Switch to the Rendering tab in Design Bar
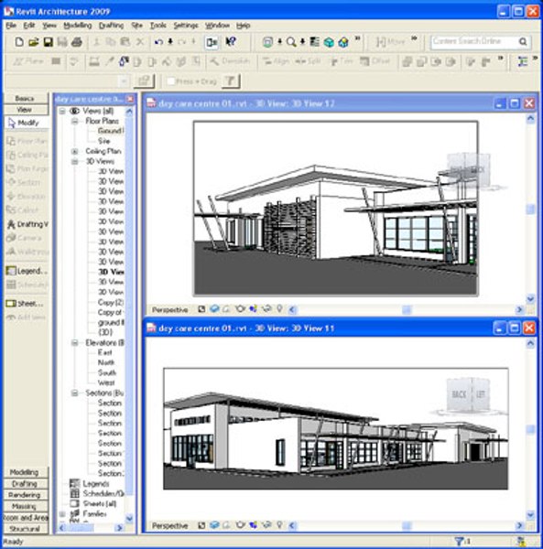Screen dimensions: 543x549 click(25, 495)
